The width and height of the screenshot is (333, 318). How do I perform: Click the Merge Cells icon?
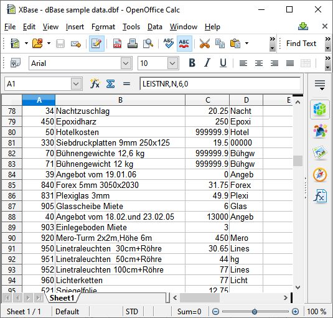[306, 63]
